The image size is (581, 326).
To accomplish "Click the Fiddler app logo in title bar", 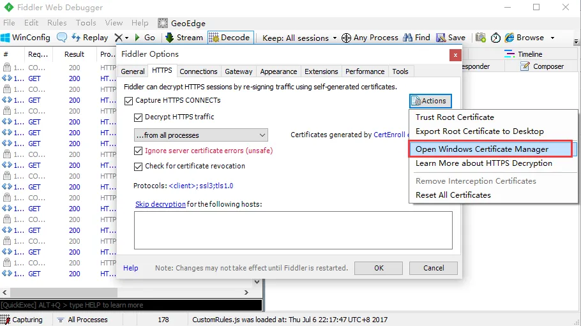I will point(8,7).
